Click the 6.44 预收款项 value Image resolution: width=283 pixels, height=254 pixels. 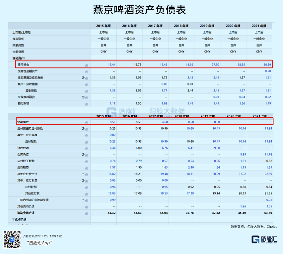112,148
